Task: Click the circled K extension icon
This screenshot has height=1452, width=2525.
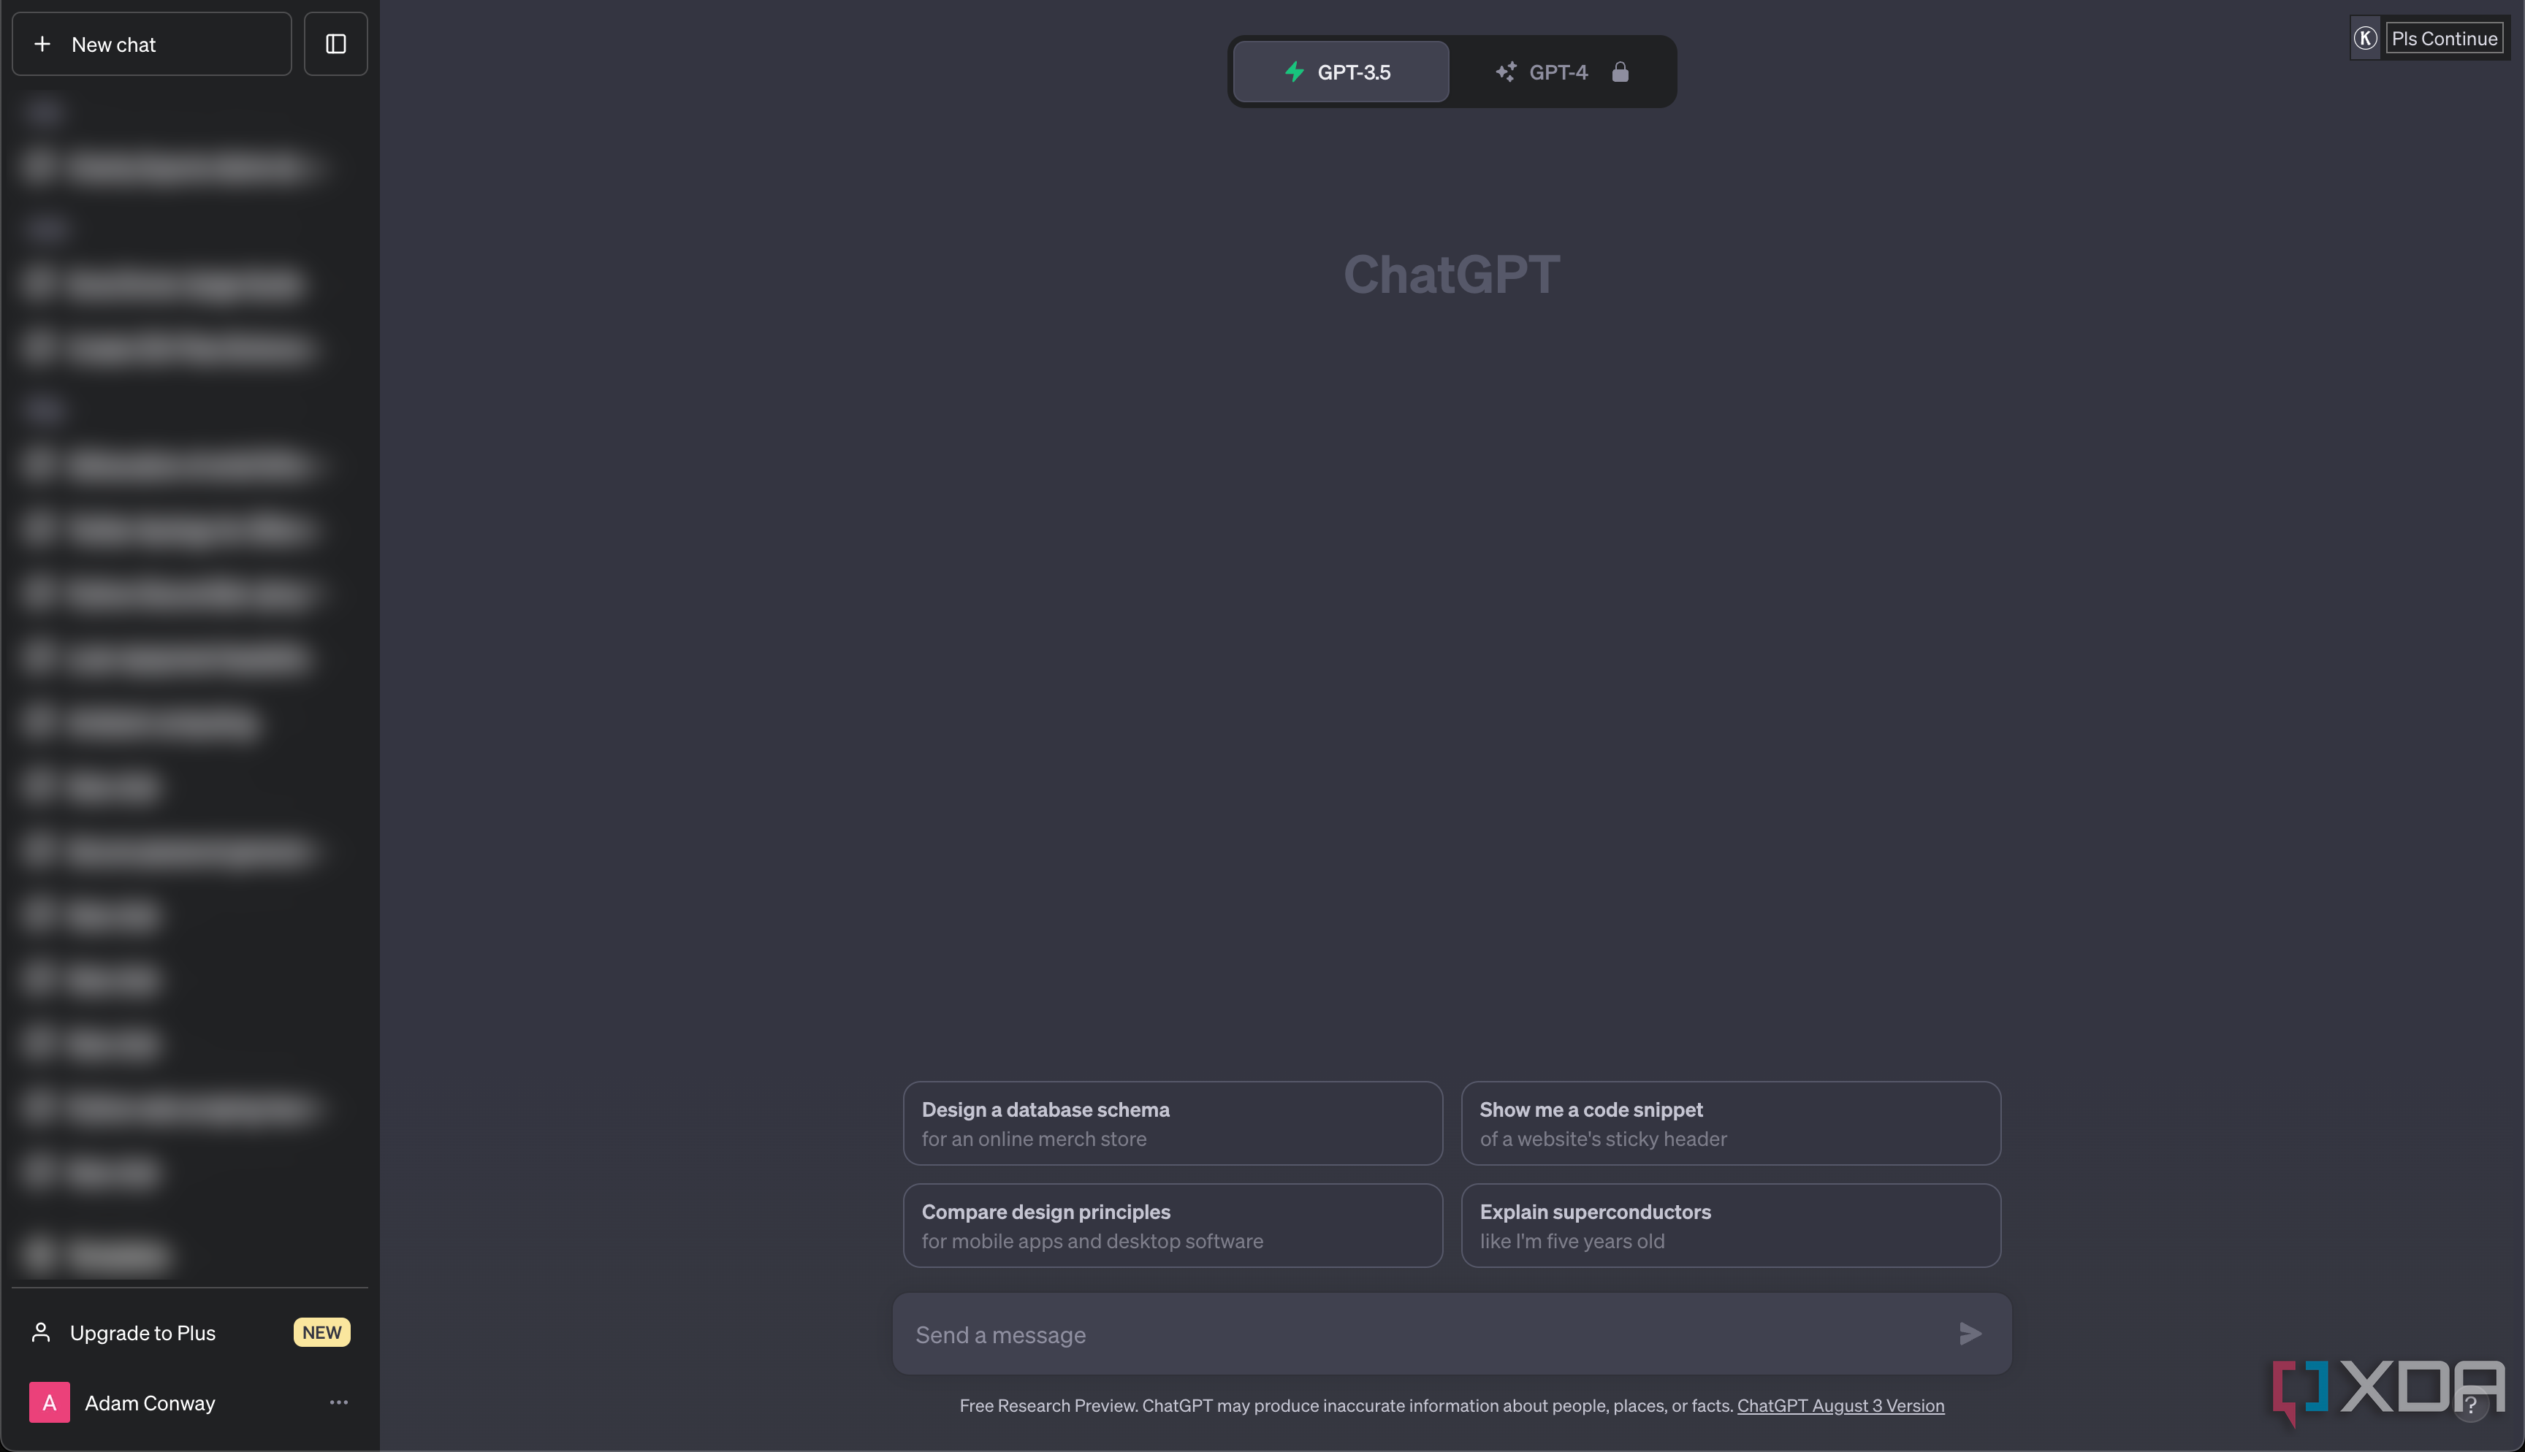Action: [2366, 38]
